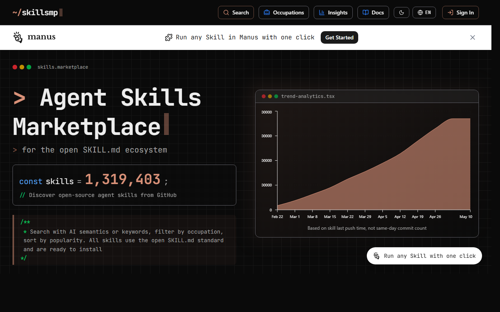Click the skills.marketplace label
500x312 pixels.
click(x=63, y=67)
